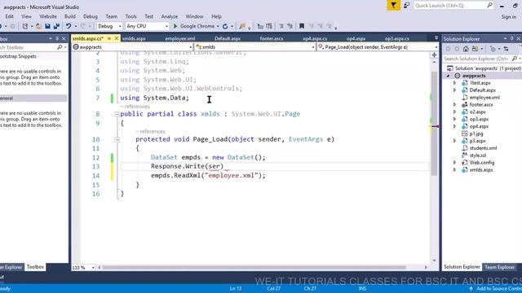
Task: Click Solution Explorer Switch Views folder icon
Action: (475, 49)
